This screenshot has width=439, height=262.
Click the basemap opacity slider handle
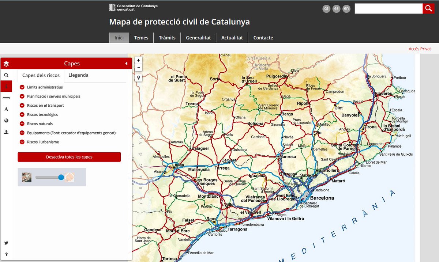point(61,177)
